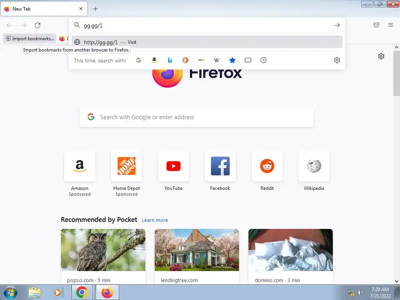
Task: Click the network icon in system tray
Action: (351, 293)
